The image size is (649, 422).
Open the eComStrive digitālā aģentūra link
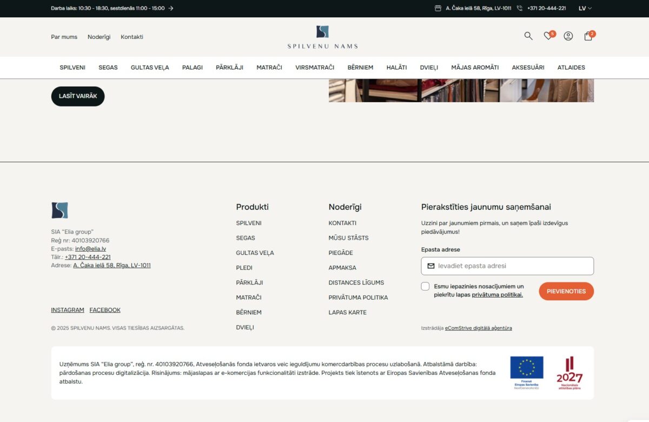[478, 327]
